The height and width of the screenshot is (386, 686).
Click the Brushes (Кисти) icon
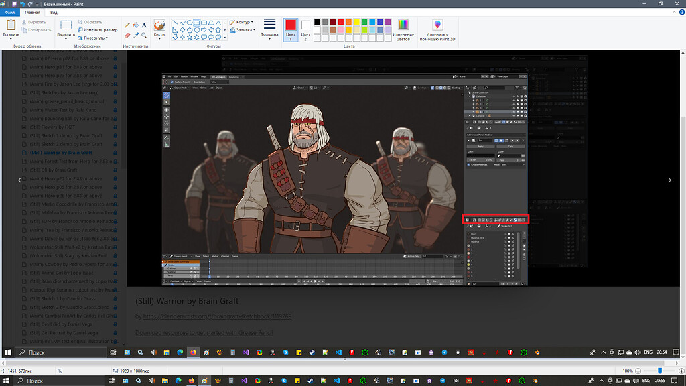159,25
